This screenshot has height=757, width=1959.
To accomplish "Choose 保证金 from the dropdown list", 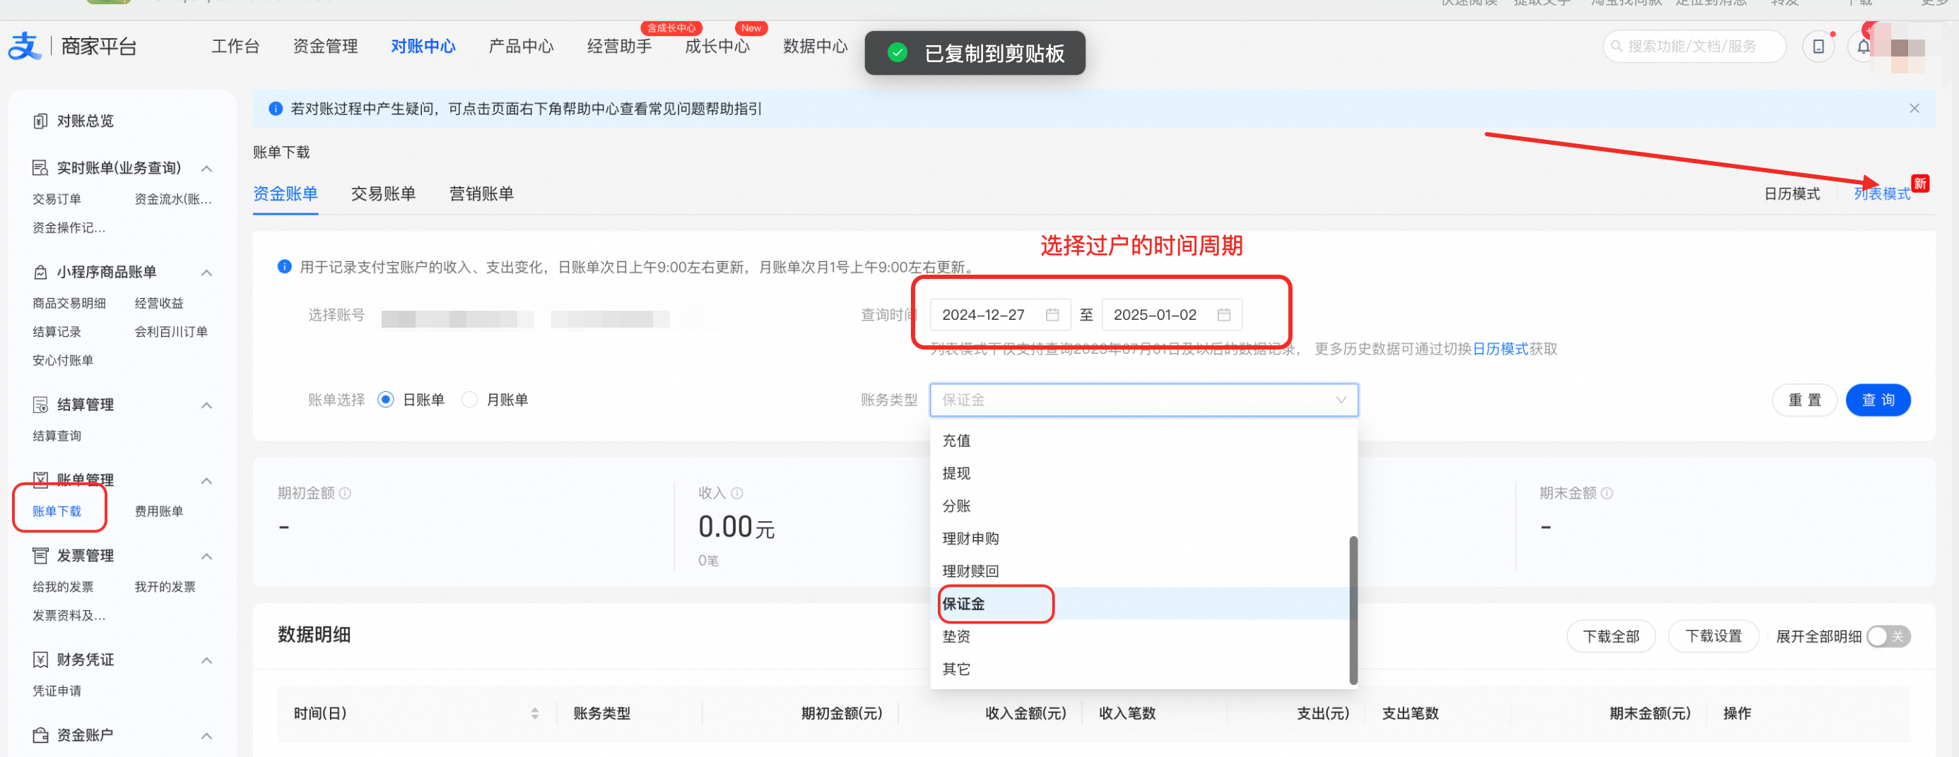I will pyautogui.click(x=1143, y=604).
